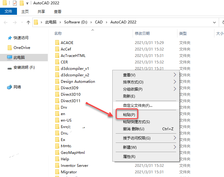Click the d3dcompiler_v2 folder icon

57,75
